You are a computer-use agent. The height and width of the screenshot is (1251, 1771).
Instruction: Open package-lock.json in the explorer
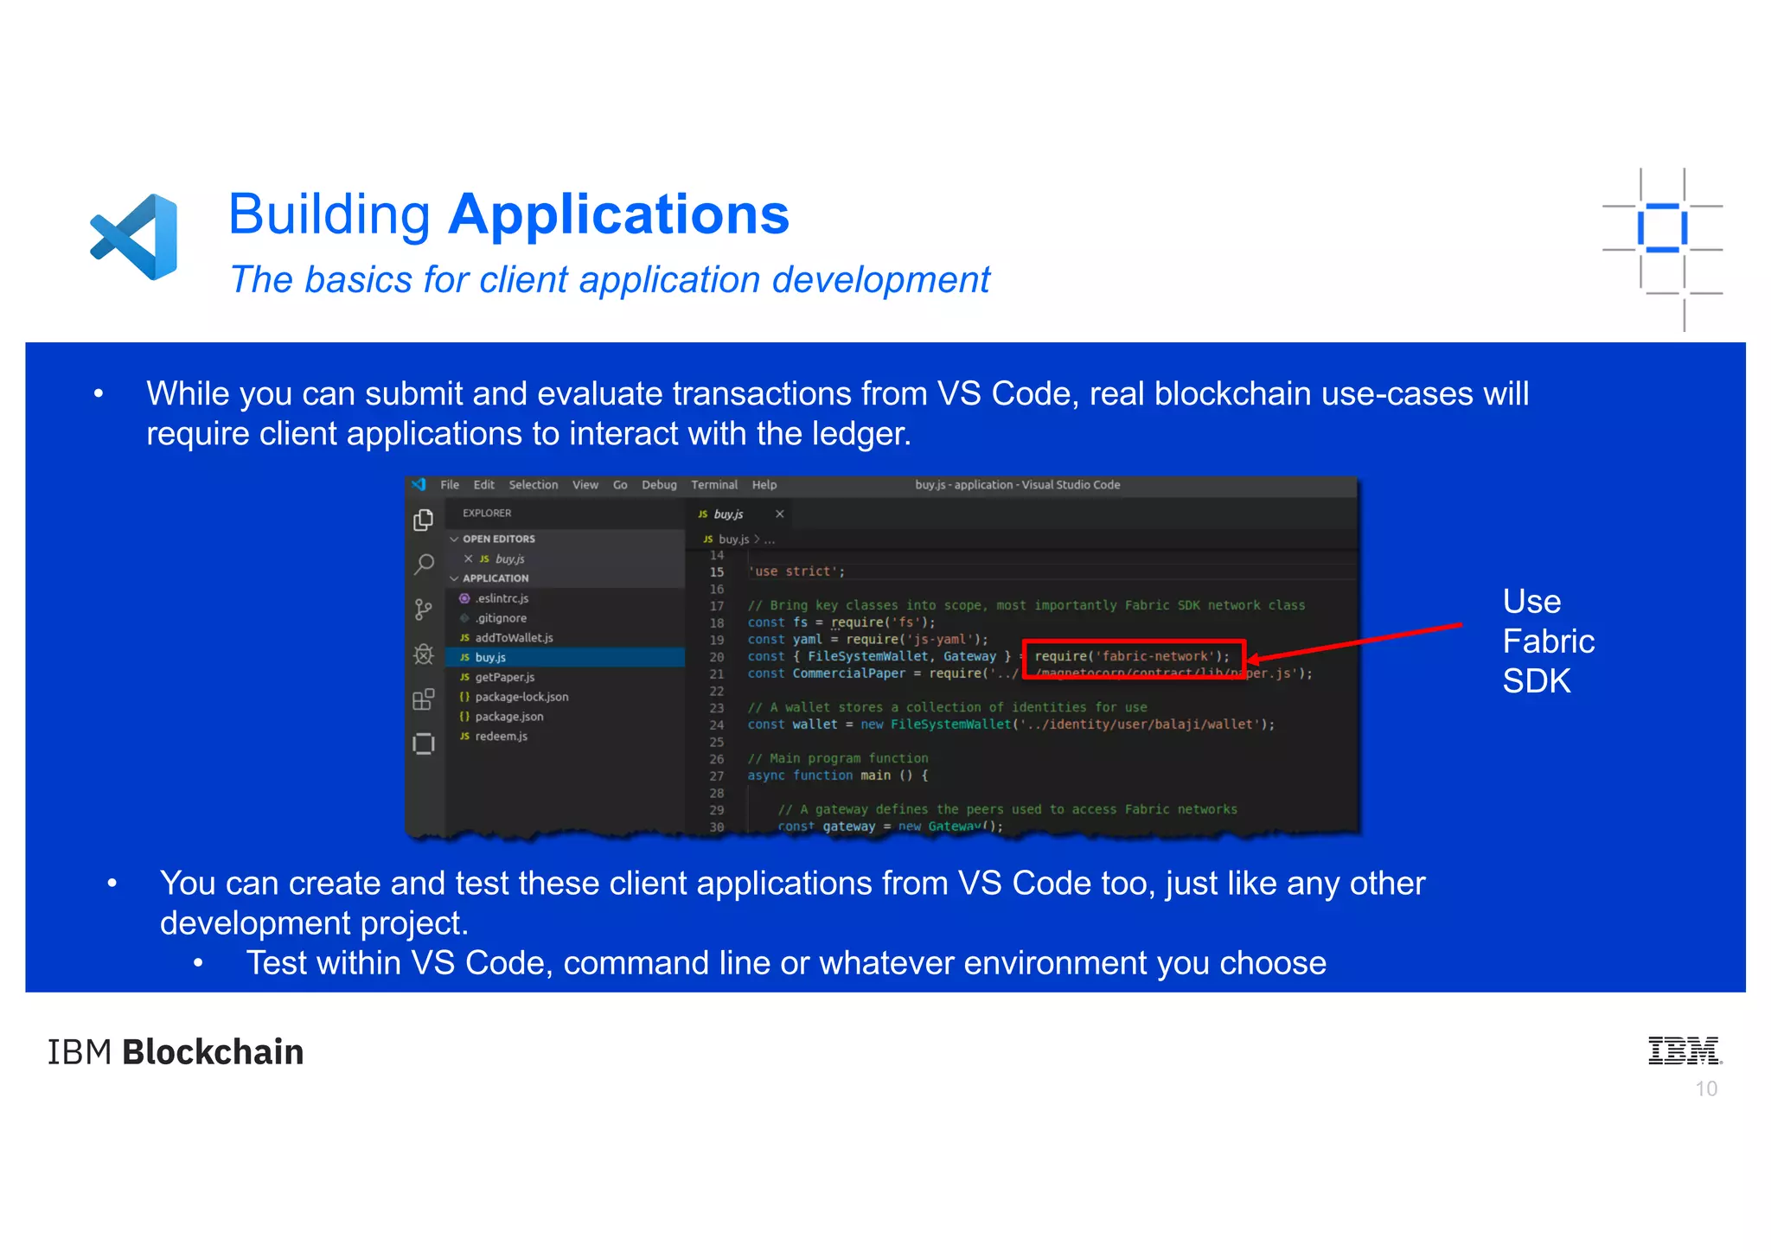[x=566, y=697]
